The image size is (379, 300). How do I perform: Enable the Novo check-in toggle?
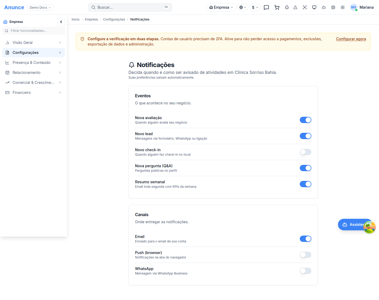(306, 152)
